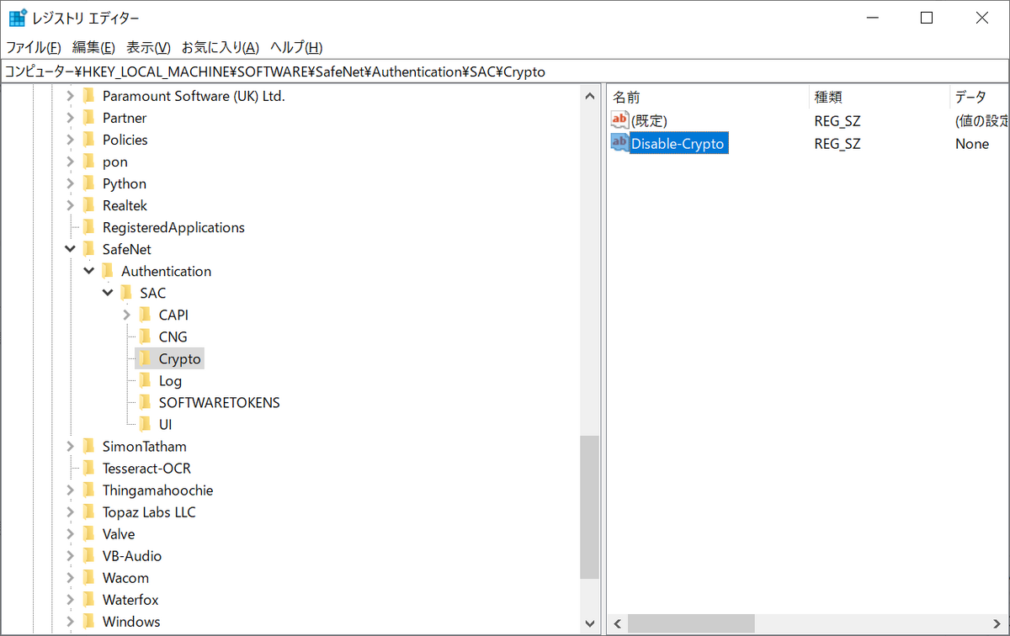1010x636 pixels.
Task: Click the tree pane scroll-up arrow
Action: coord(590,96)
